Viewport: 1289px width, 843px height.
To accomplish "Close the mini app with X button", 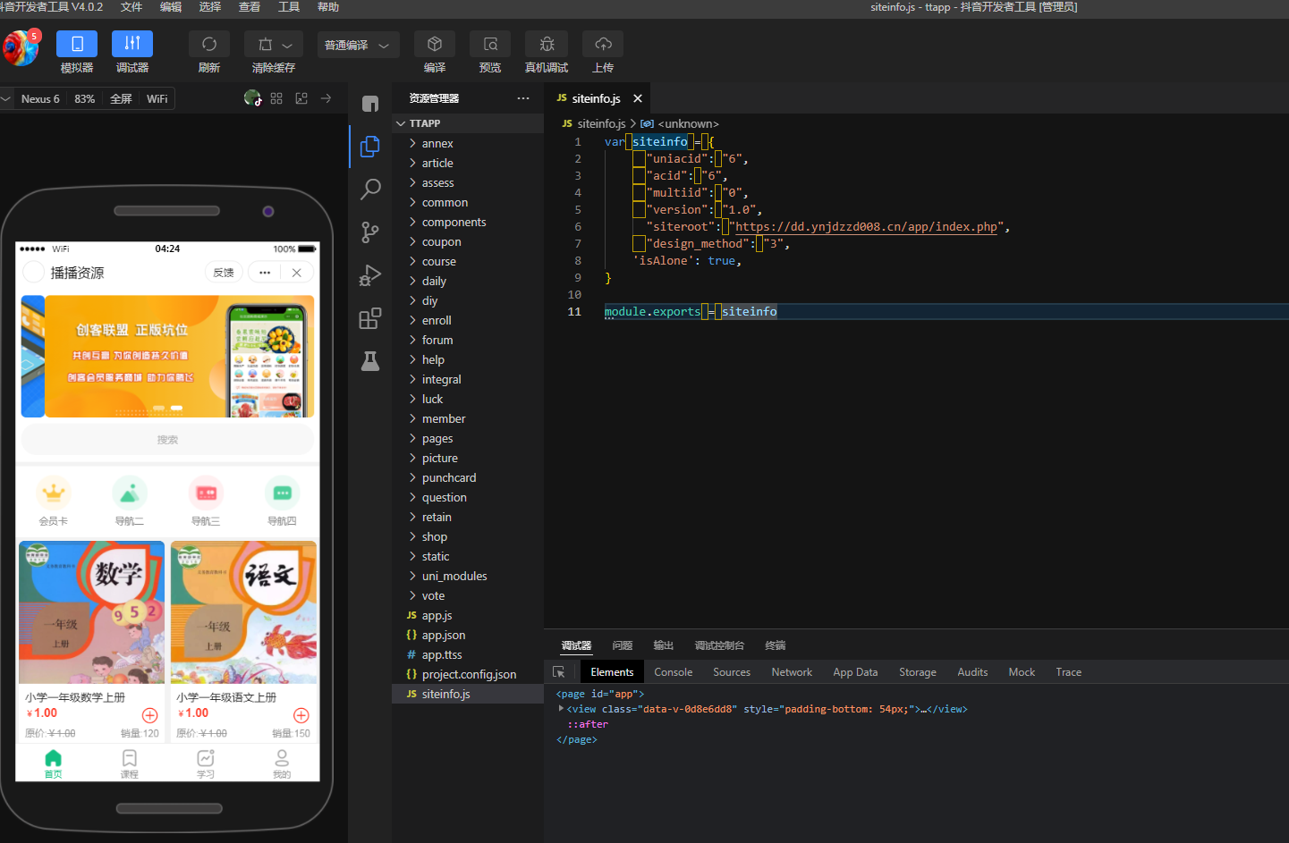I will 296,273.
